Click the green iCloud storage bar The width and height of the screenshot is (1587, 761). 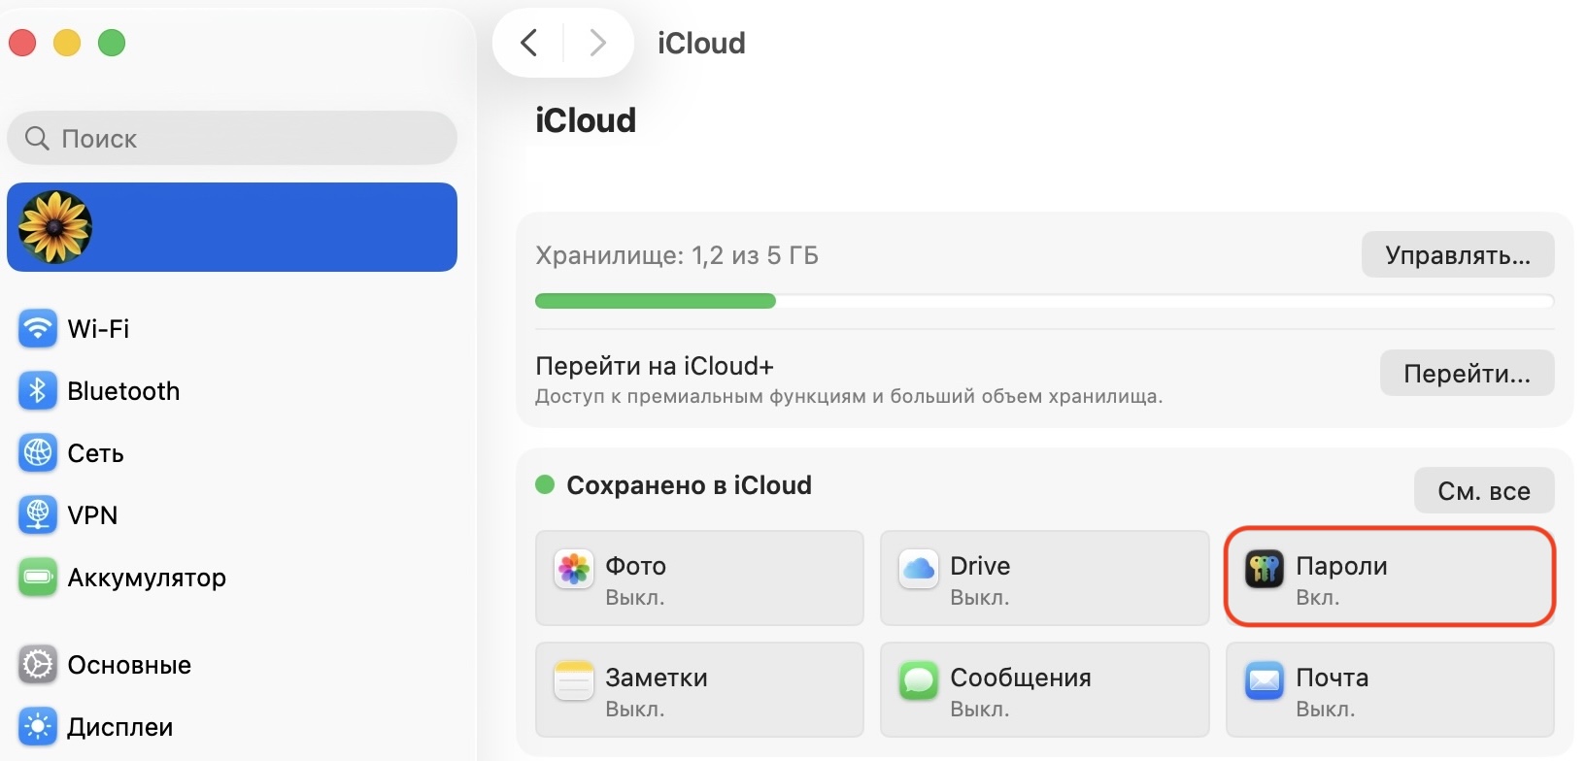tap(656, 301)
